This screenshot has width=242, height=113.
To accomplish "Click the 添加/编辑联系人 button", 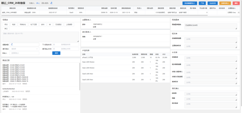I will (x=190, y=3).
